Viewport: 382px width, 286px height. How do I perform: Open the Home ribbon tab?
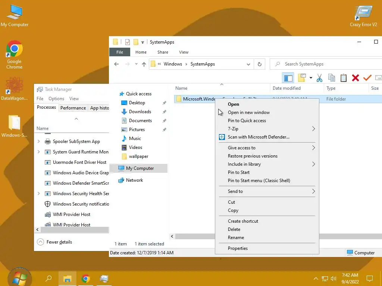[141, 52]
